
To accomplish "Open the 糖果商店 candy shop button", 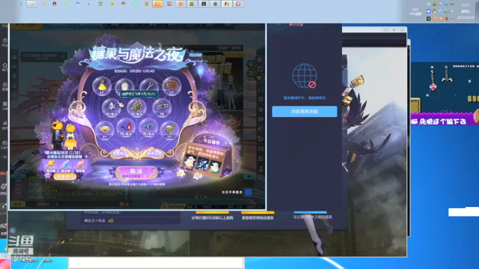I will pyautogui.click(x=65, y=176).
